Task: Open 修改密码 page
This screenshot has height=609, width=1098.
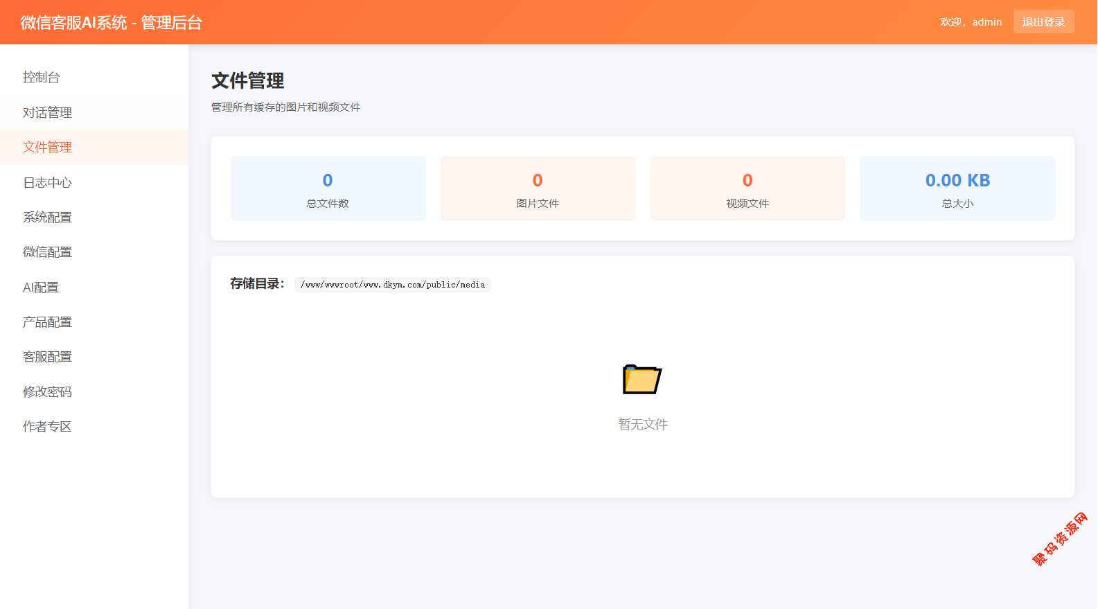Action: pyautogui.click(x=47, y=391)
